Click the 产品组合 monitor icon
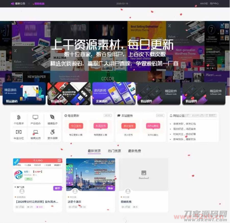This screenshot has width=230, height=223. pos(35,117)
